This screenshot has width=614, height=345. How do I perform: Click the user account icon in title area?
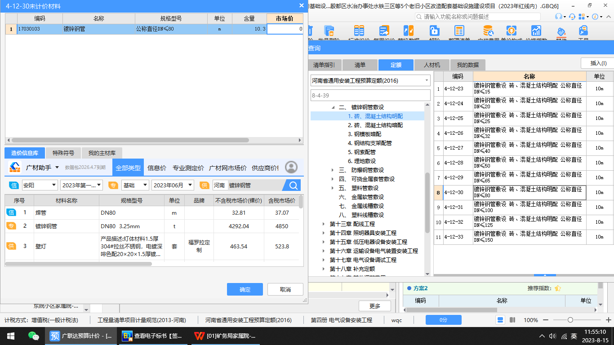(x=559, y=17)
